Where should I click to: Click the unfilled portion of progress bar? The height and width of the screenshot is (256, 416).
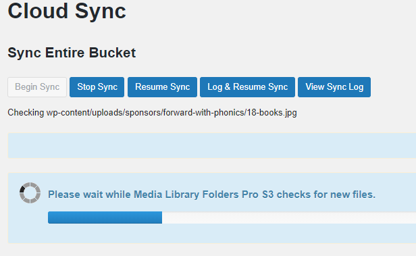pyautogui.click(x=289, y=217)
